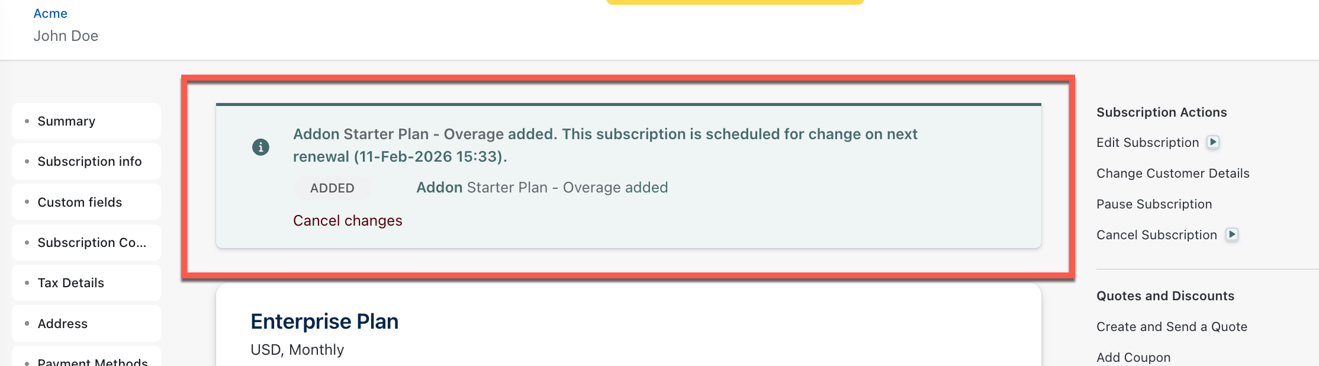Click Cancel changes link
The height and width of the screenshot is (366, 1319).
pyautogui.click(x=348, y=220)
